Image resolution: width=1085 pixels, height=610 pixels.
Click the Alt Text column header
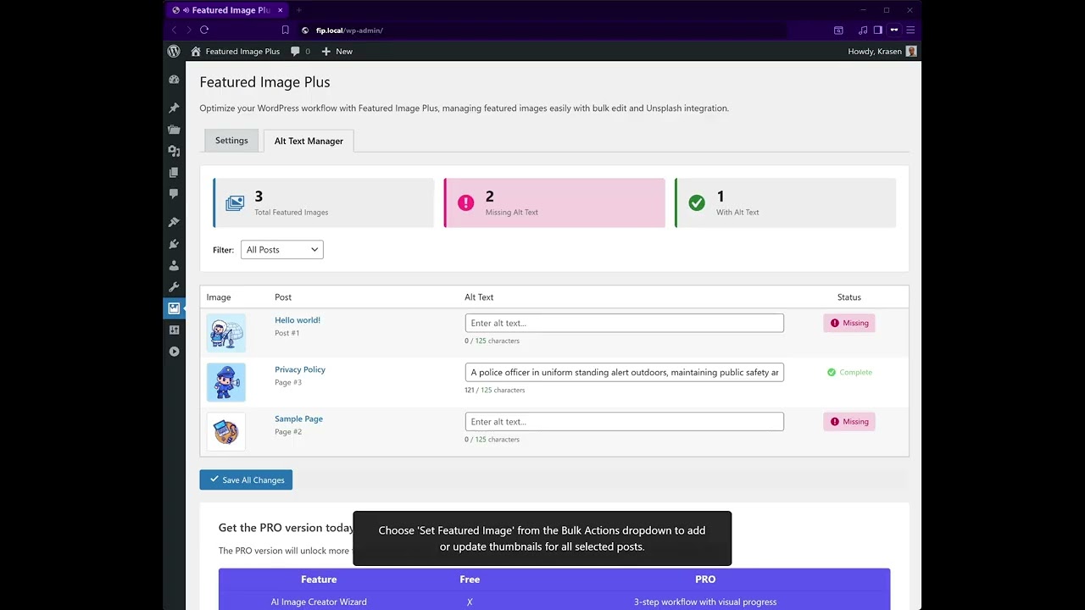click(479, 297)
